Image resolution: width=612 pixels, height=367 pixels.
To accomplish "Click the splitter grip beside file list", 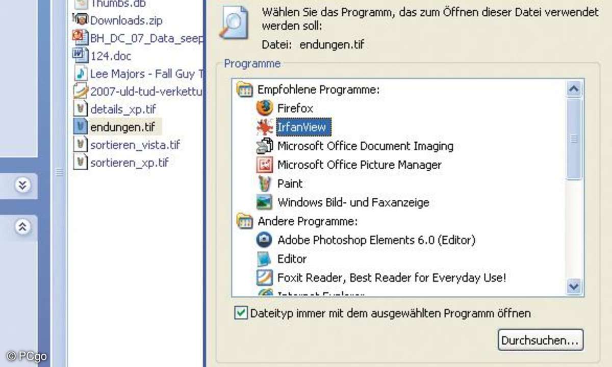I will click(59, 172).
